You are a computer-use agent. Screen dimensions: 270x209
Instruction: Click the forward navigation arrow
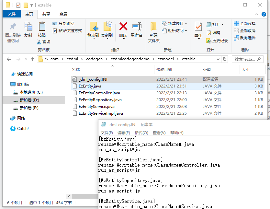tap(18, 59)
